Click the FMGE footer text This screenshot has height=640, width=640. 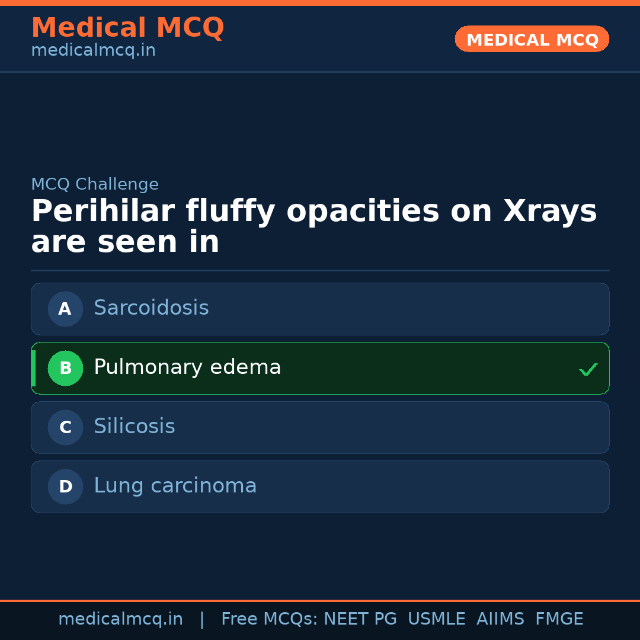click(559, 619)
